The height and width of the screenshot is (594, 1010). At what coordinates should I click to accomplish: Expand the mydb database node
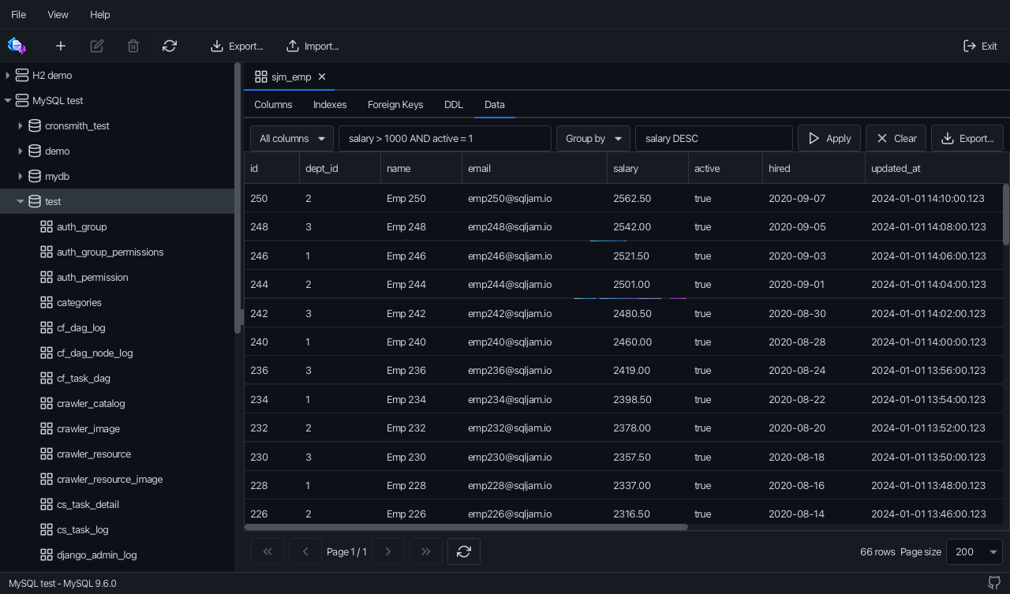[21, 176]
